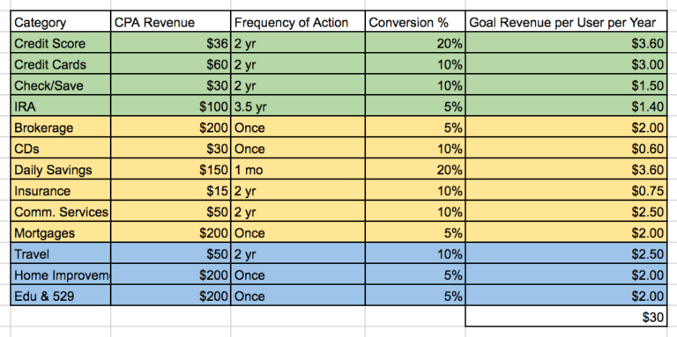The image size is (677, 337).
Task: Click the Home Improvement category cell
Action: [61, 275]
